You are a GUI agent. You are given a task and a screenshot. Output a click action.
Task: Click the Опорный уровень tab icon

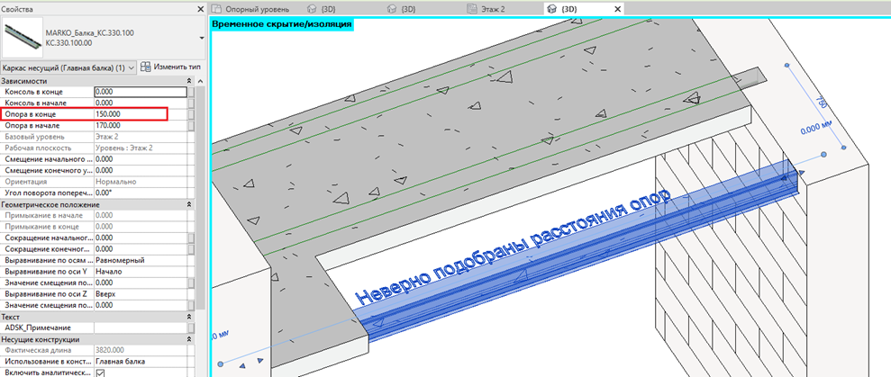click(216, 9)
